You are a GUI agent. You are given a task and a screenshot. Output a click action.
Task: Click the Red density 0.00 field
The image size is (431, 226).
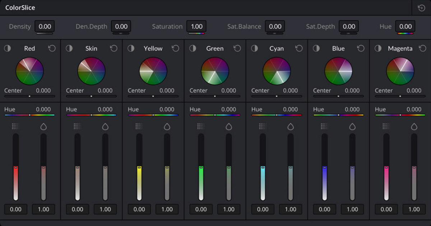pos(15,209)
